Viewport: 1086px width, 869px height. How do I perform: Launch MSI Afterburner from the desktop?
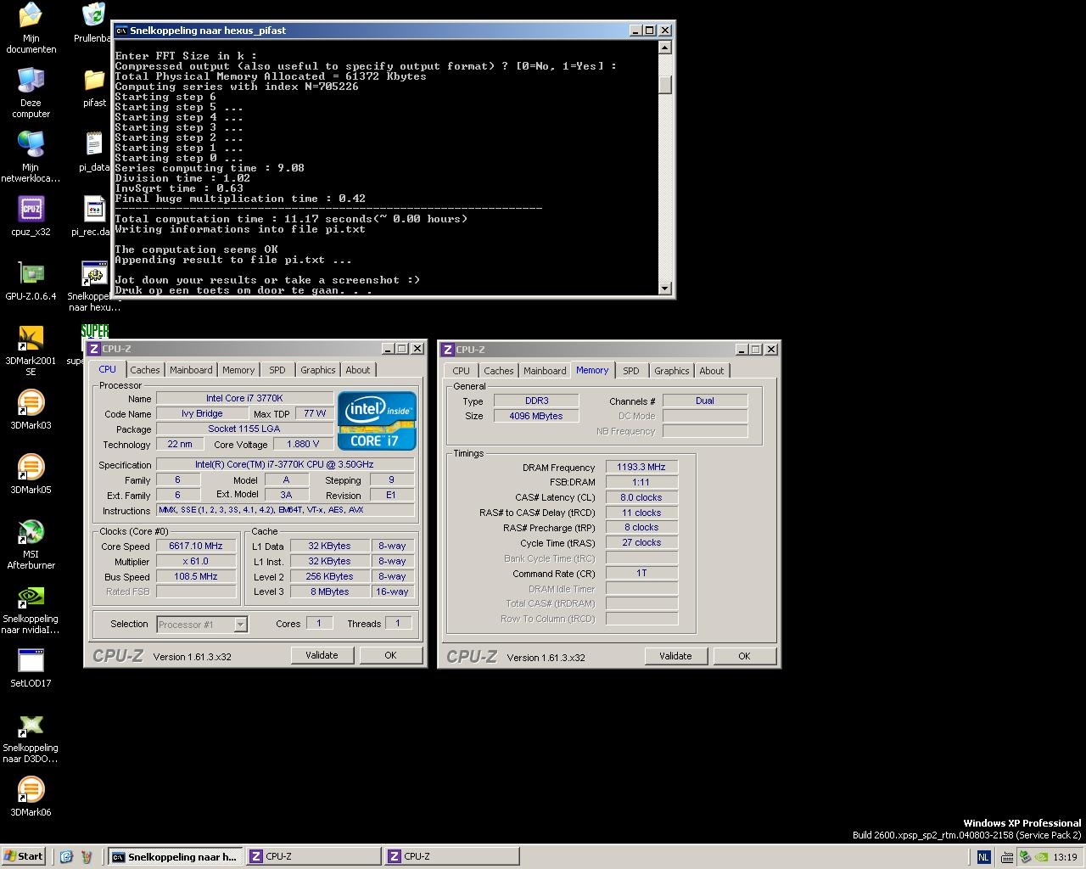31,533
